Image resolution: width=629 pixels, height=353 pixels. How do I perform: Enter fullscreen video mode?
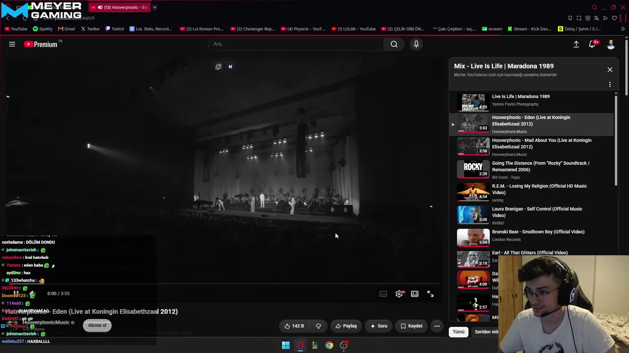[x=430, y=294]
